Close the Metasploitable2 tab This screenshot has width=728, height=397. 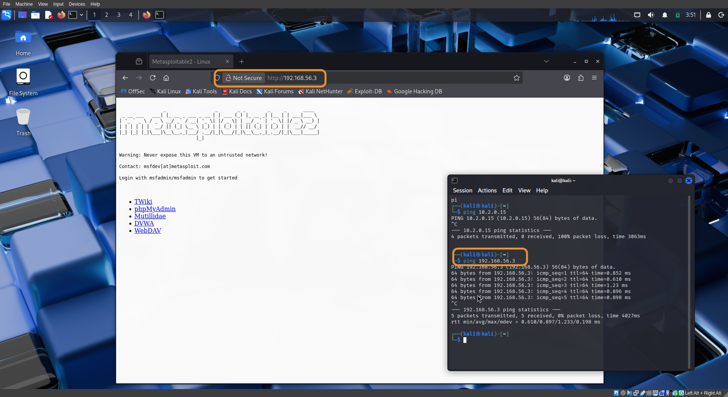pyautogui.click(x=227, y=61)
